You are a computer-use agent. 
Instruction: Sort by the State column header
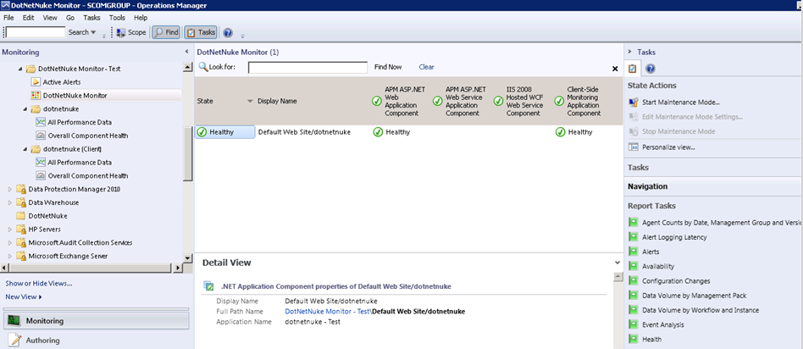pos(205,101)
